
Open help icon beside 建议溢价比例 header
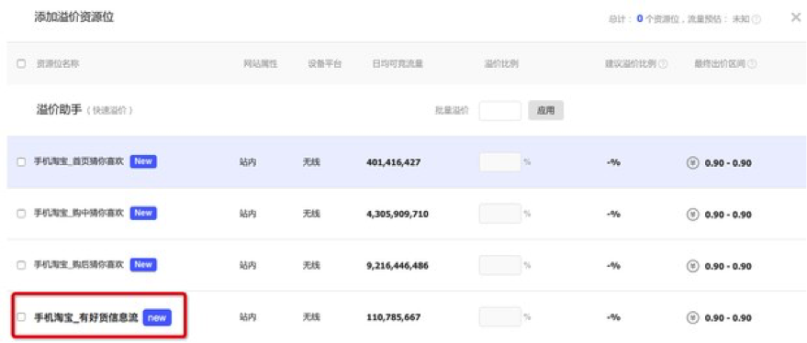coord(663,64)
